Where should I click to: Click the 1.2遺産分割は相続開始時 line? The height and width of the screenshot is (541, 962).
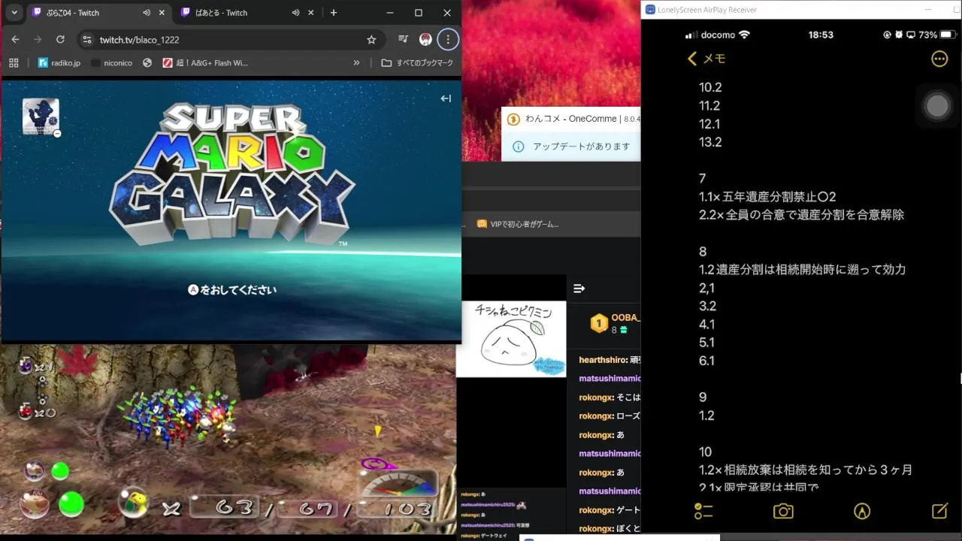pyautogui.click(x=802, y=269)
